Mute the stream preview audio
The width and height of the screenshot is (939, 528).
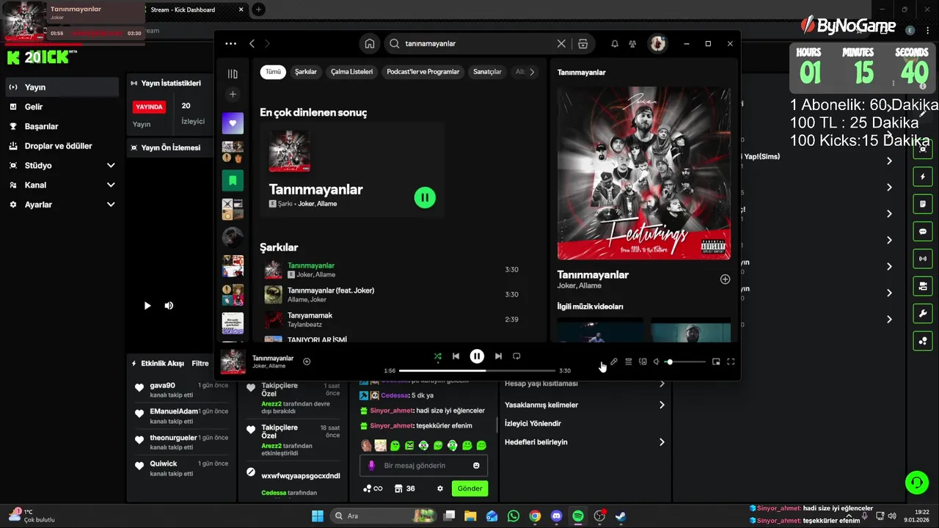click(169, 306)
